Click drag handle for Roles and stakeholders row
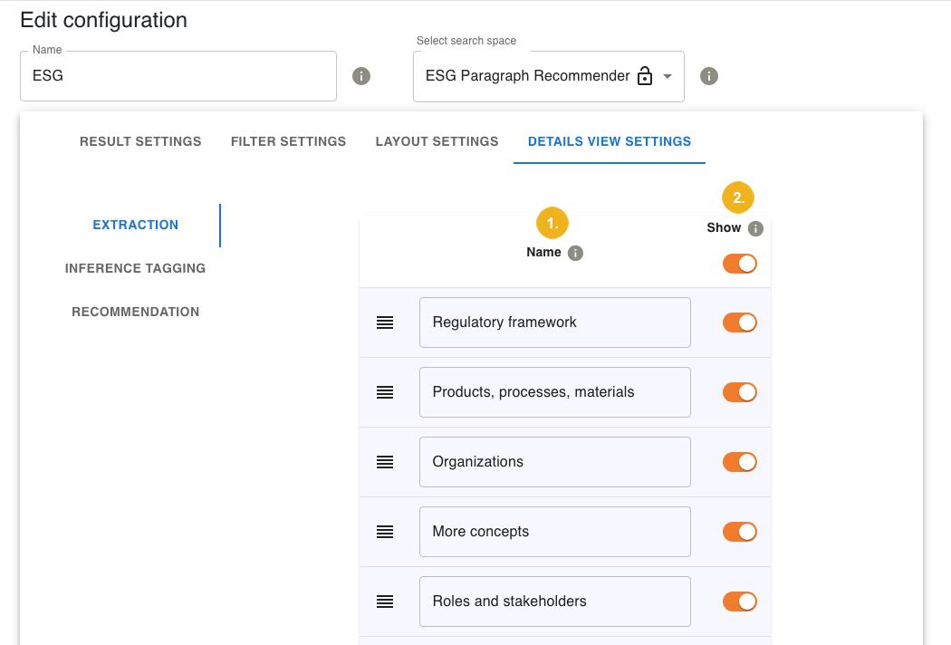This screenshot has width=951, height=645. tap(385, 602)
